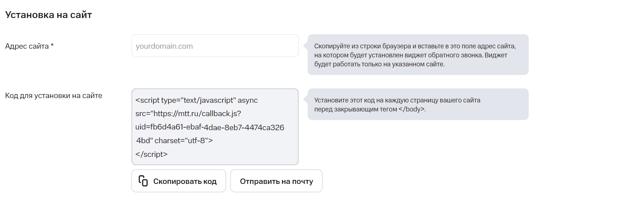The width and height of the screenshot is (632, 207).
Task: Click the pointer arrow of the address hint bubble
Action: pos(306,46)
